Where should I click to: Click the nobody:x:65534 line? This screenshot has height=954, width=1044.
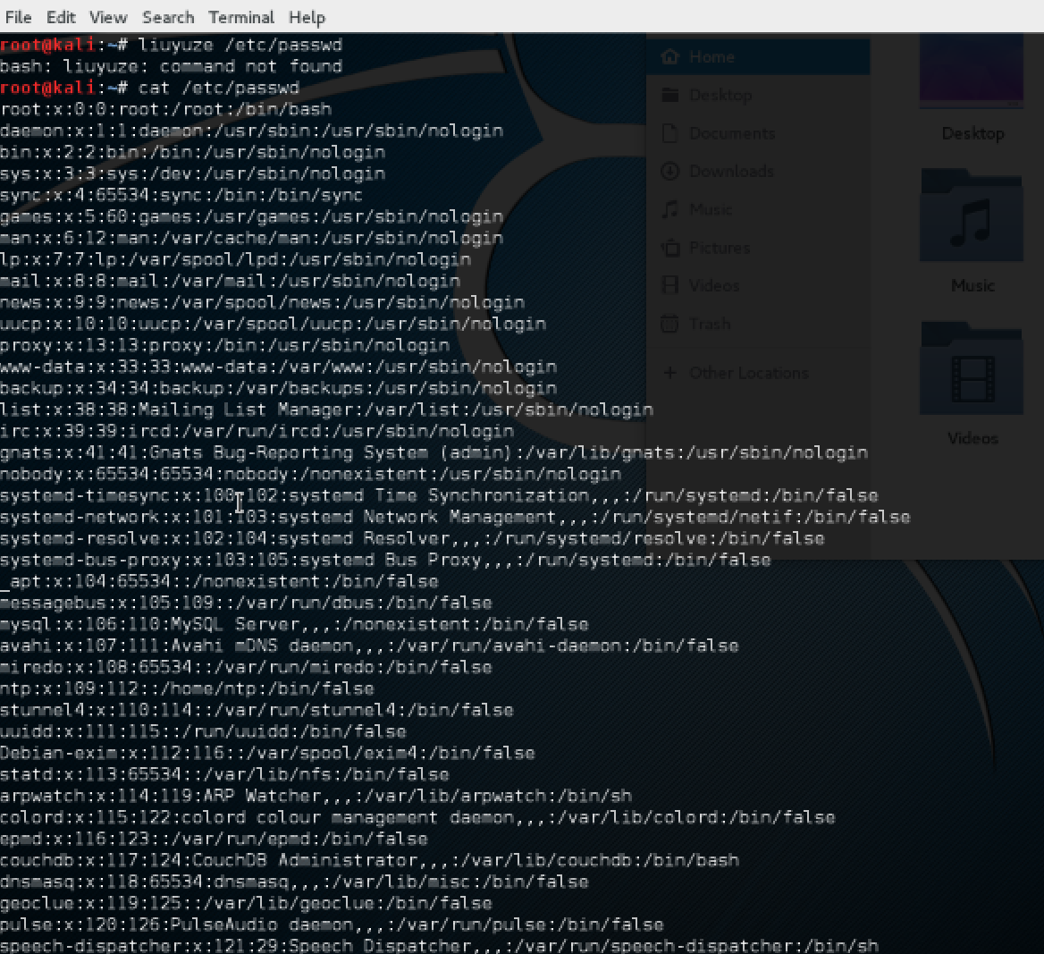311,475
